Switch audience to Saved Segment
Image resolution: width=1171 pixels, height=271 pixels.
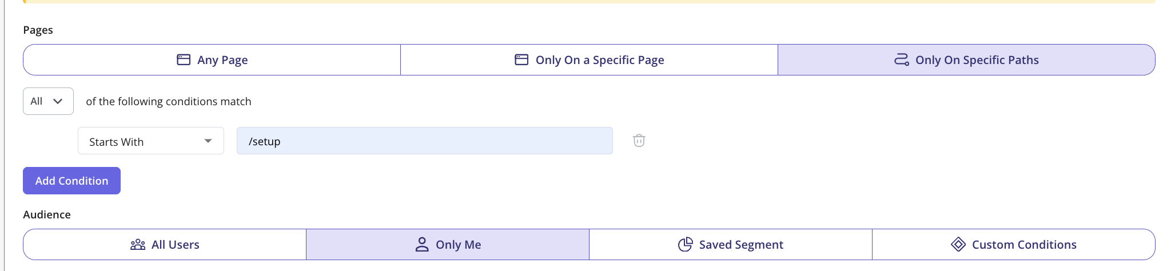tap(731, 245)
